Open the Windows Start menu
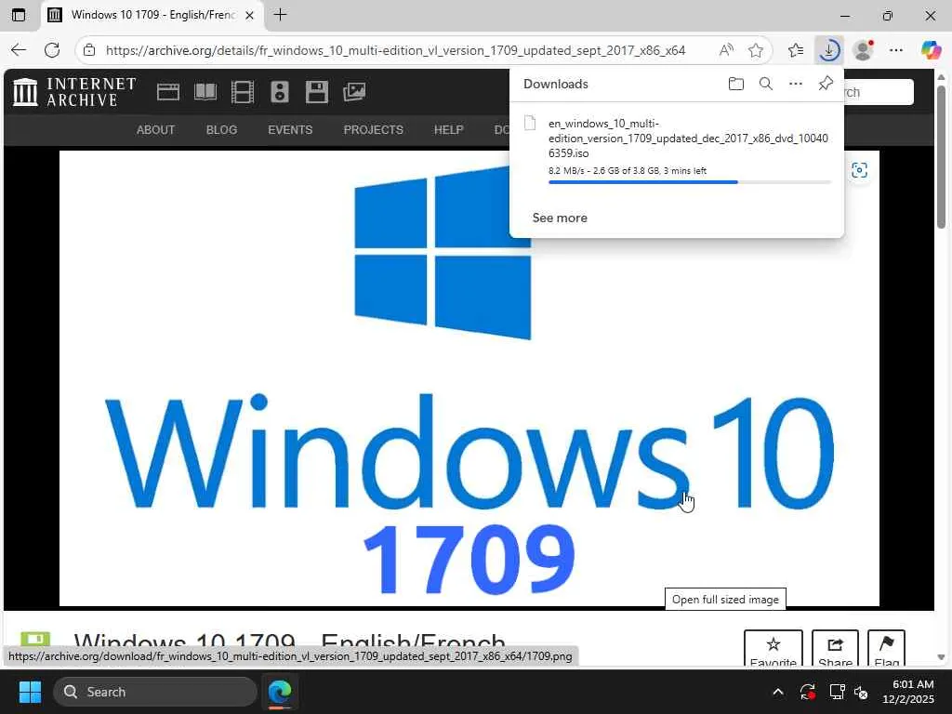 point(30,692)
